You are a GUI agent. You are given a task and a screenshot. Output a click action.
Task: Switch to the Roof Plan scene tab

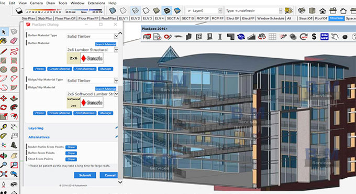[x=109, y=18]
